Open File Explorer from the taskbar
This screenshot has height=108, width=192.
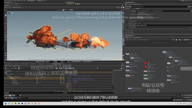click(x=12, y=103)
